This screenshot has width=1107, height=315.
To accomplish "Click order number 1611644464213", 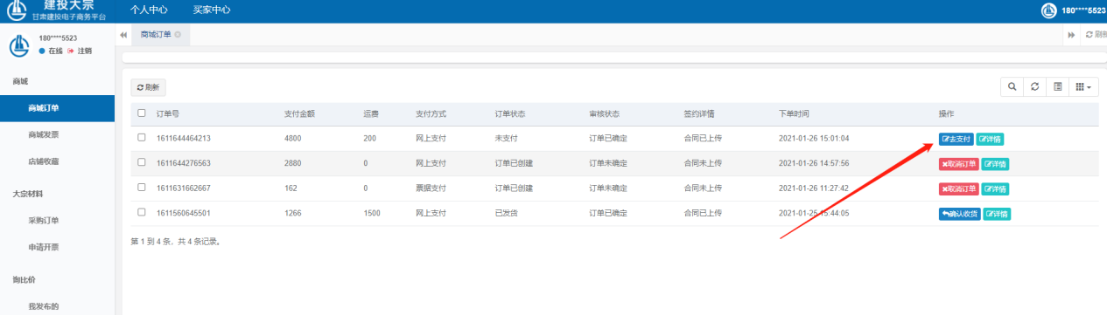I will [184, 139].
